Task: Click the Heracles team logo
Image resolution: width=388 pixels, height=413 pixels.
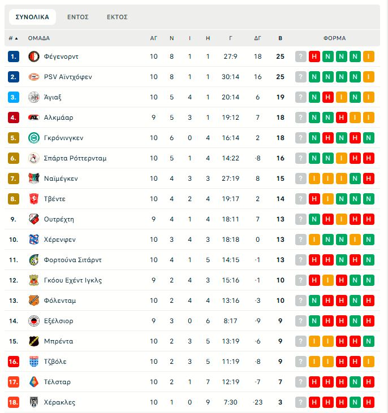Action: 33,402
